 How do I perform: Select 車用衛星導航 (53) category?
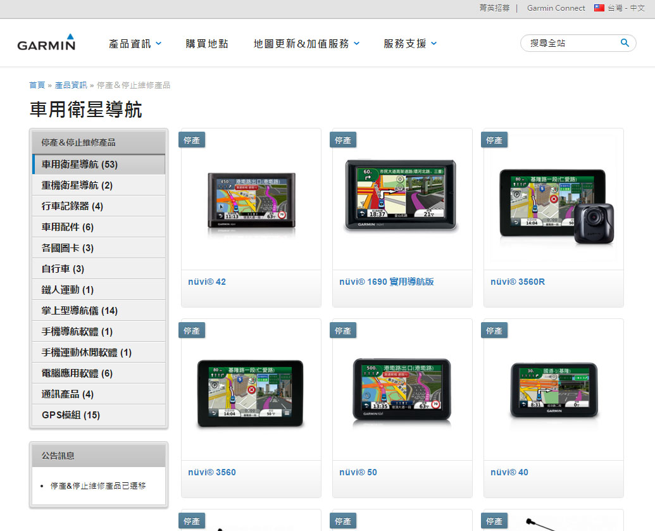(x=99, y=164)
